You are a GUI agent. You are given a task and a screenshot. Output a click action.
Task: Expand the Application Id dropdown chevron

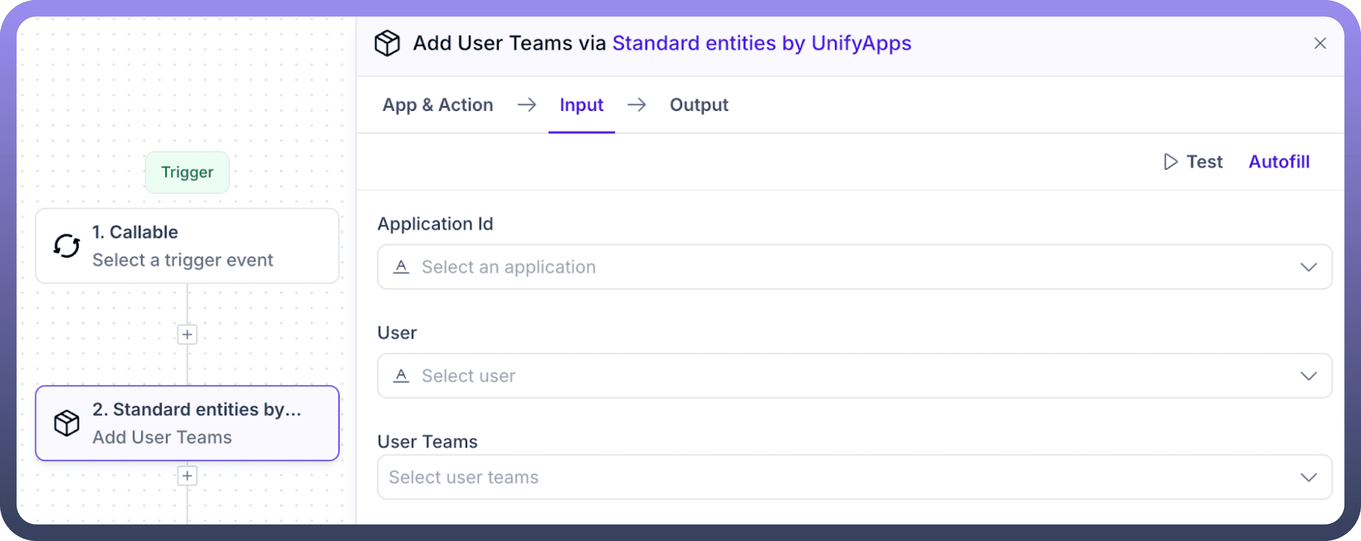(x=1308, y=267)
